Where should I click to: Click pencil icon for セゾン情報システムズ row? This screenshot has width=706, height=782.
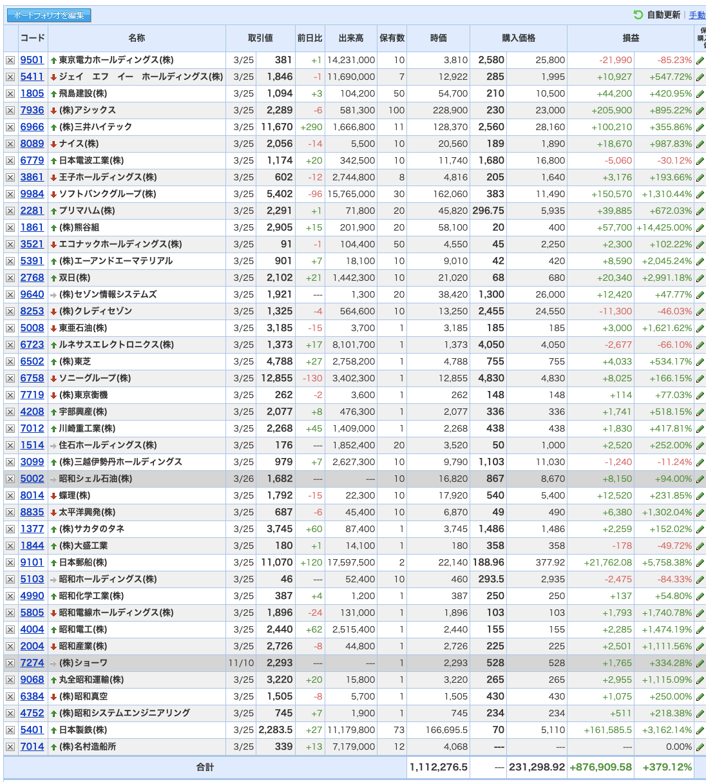pos(700,294)
